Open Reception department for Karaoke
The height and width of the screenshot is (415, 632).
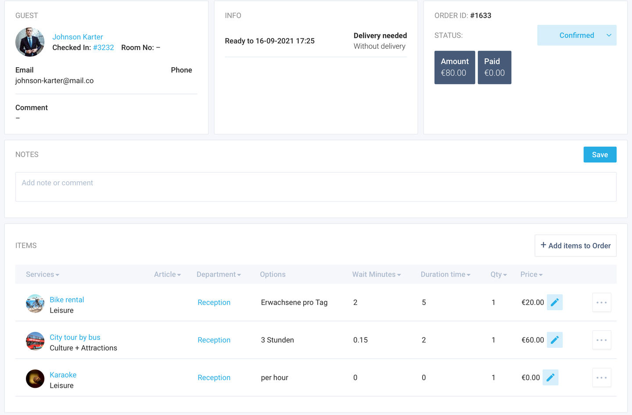tap(214, 377)
